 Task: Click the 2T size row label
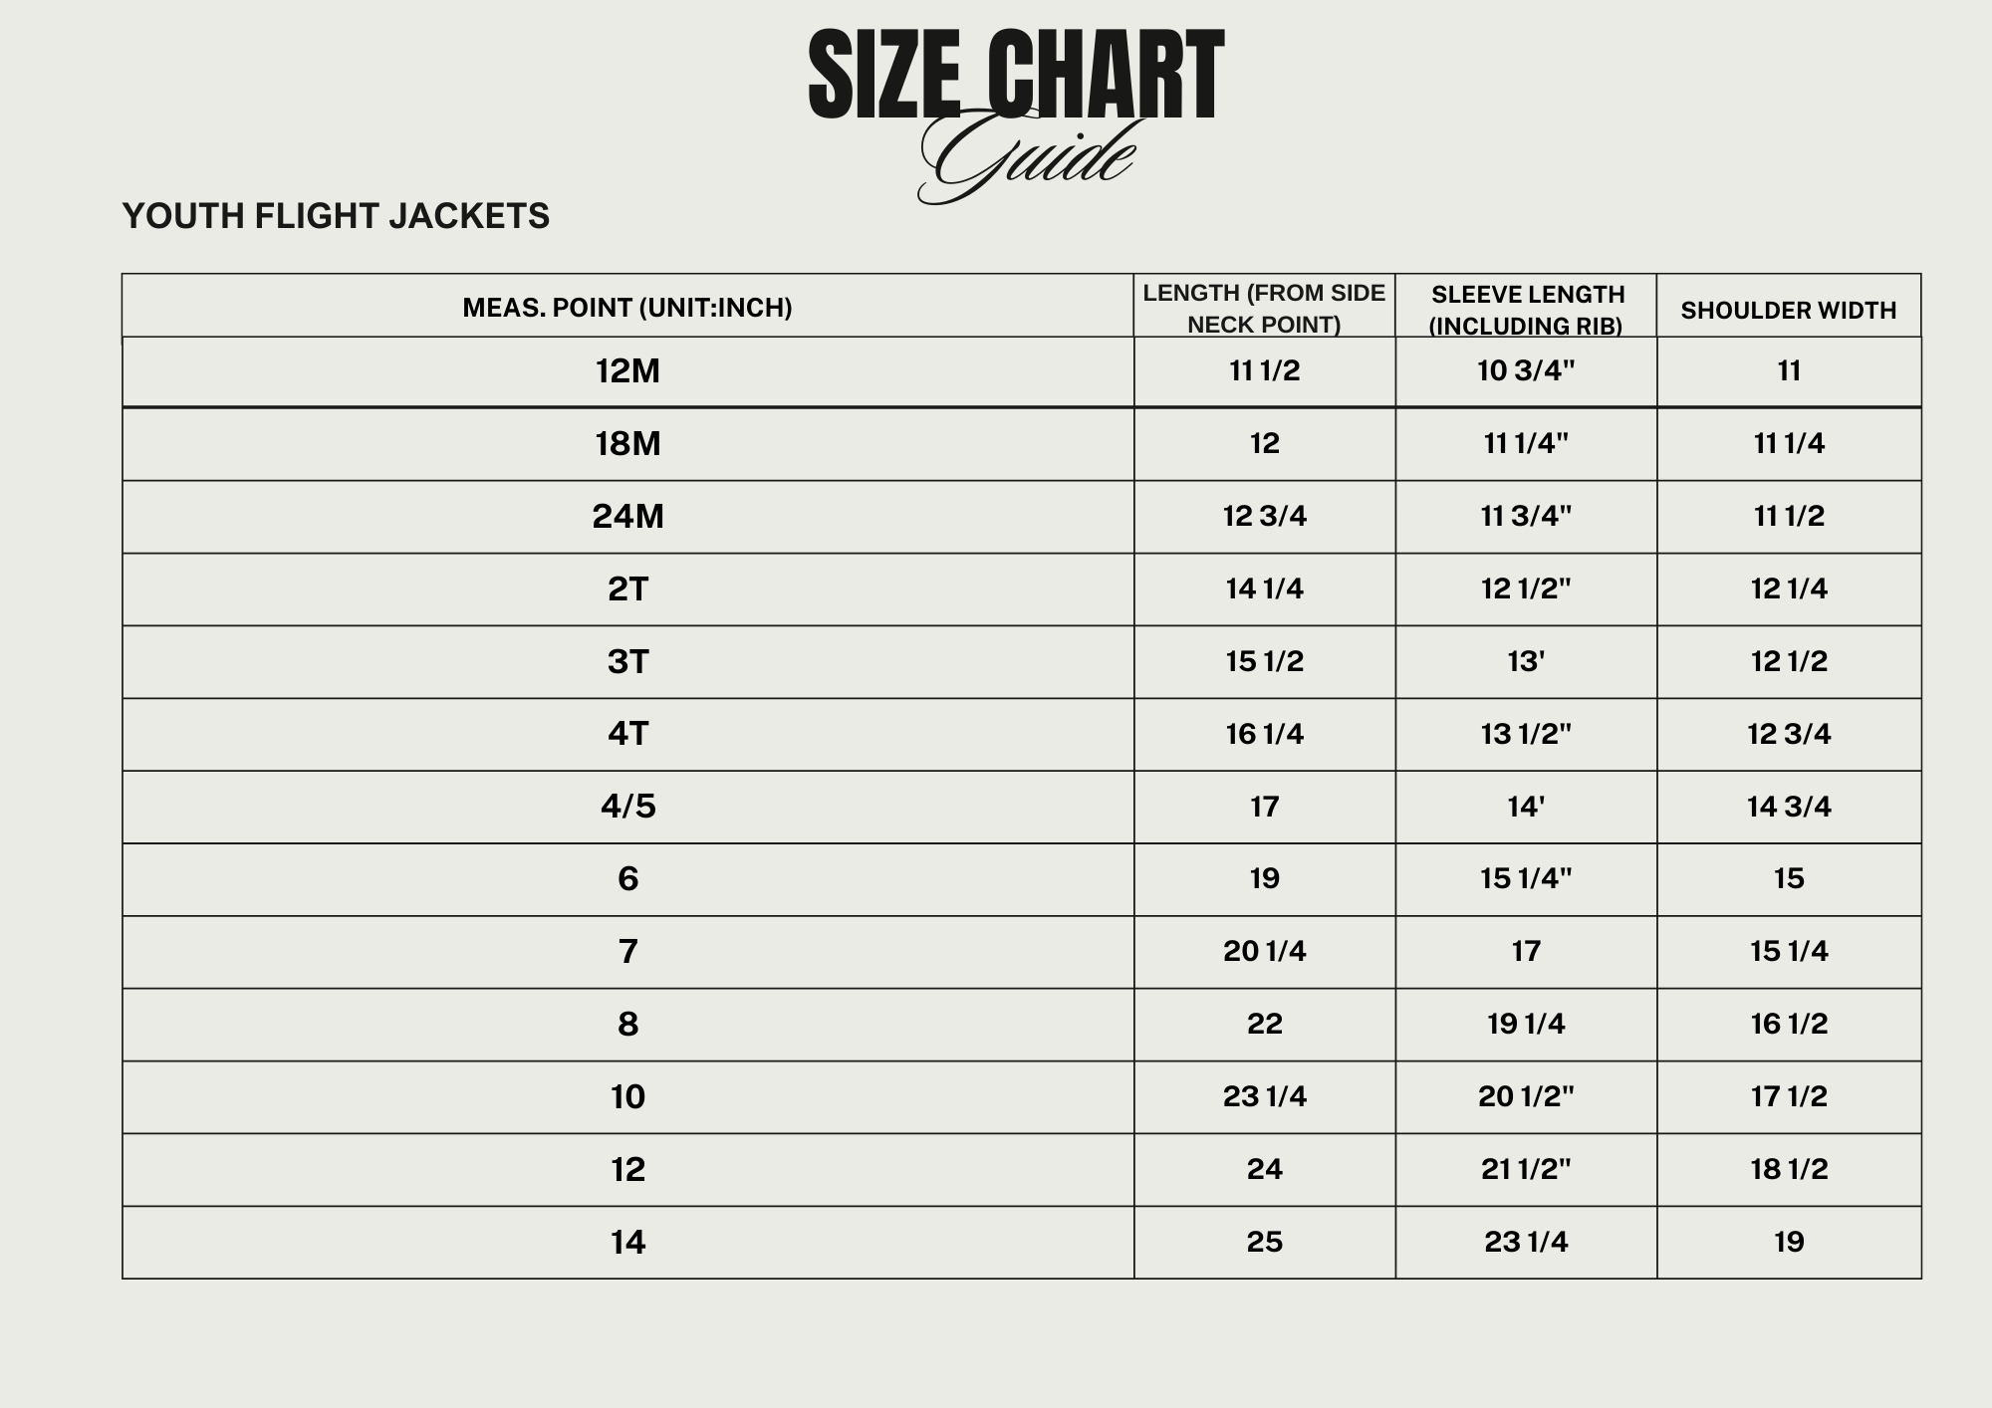point(627,589)
